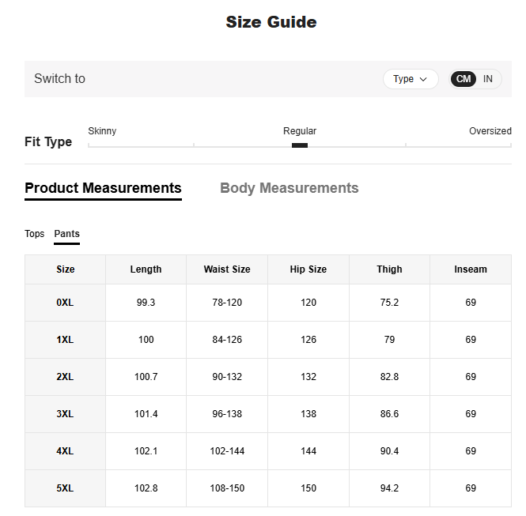Select the 0XL size row label
Image resolution: width=526 pixels, height=516 pixels.
click(65, 303)
